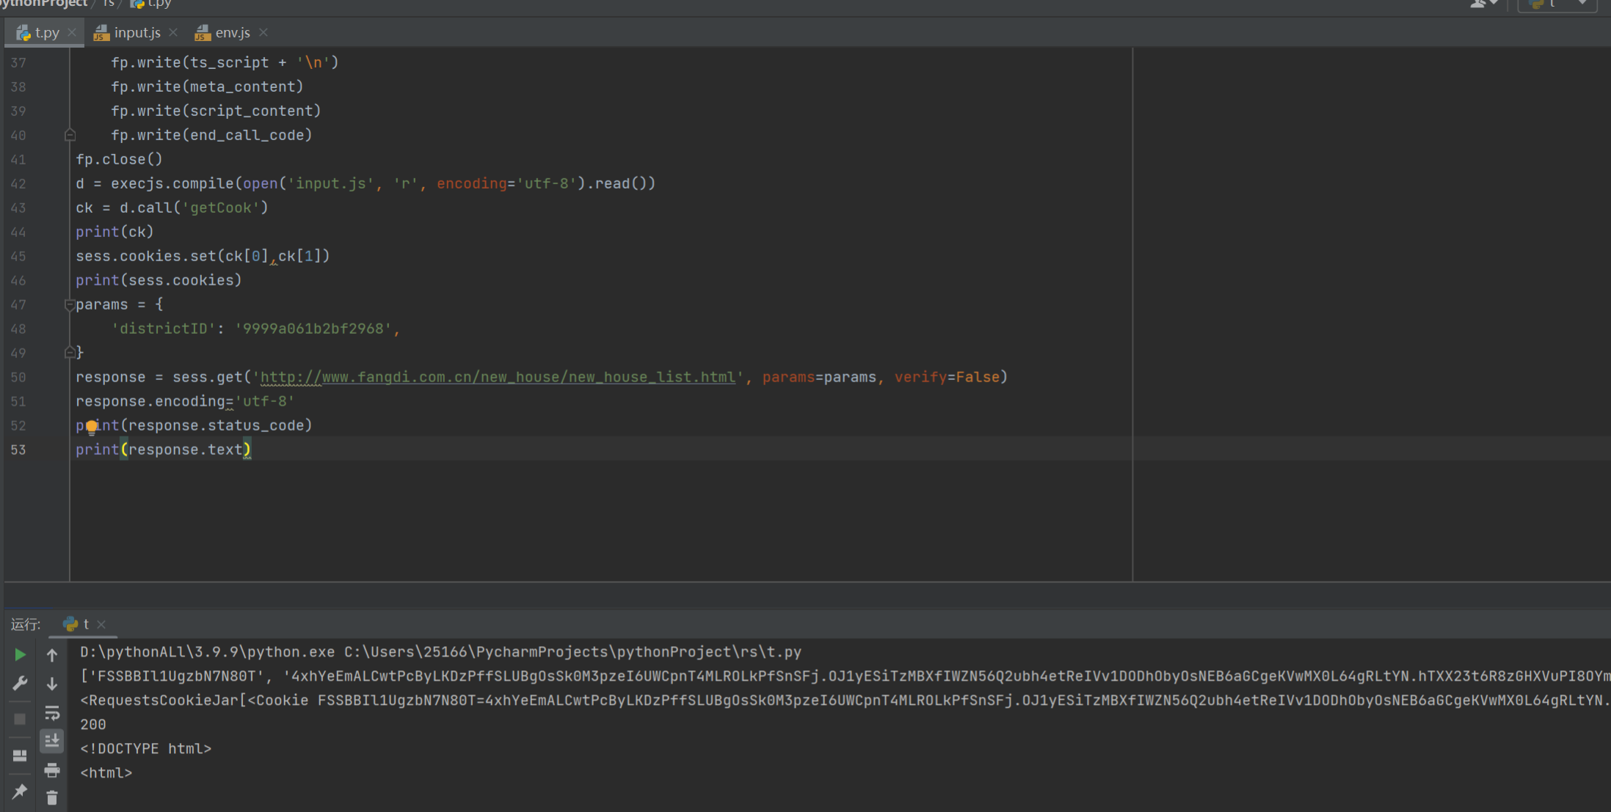Screen dimensions: 1611x812
Task: Click fold marker at line 40
Action: tap(70, 135)
